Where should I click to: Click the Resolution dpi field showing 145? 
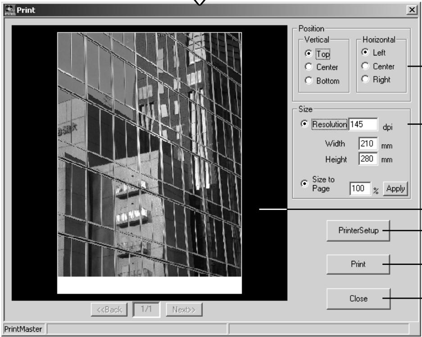pos(363,124)
